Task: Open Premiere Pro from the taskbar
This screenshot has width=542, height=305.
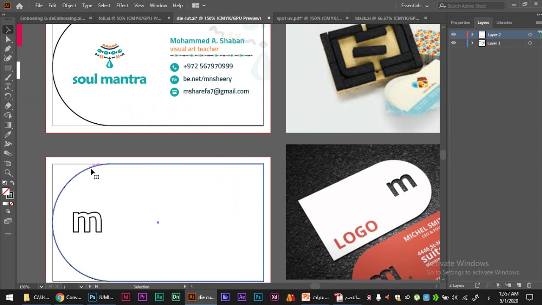Action: tap(142, 297)
